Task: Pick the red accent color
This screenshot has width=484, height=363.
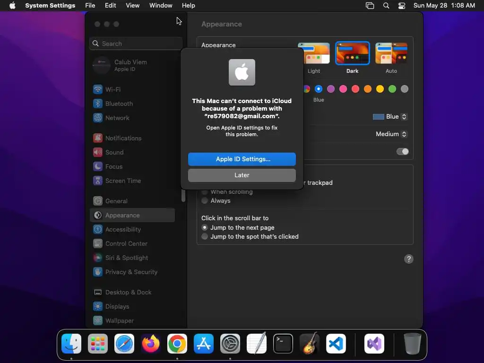Action: pyautogui.click(x=355, y=89)
